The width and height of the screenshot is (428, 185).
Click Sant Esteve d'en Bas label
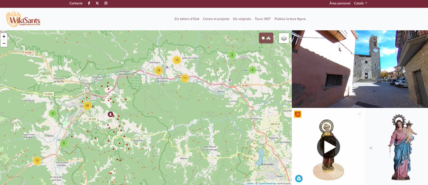62,164
